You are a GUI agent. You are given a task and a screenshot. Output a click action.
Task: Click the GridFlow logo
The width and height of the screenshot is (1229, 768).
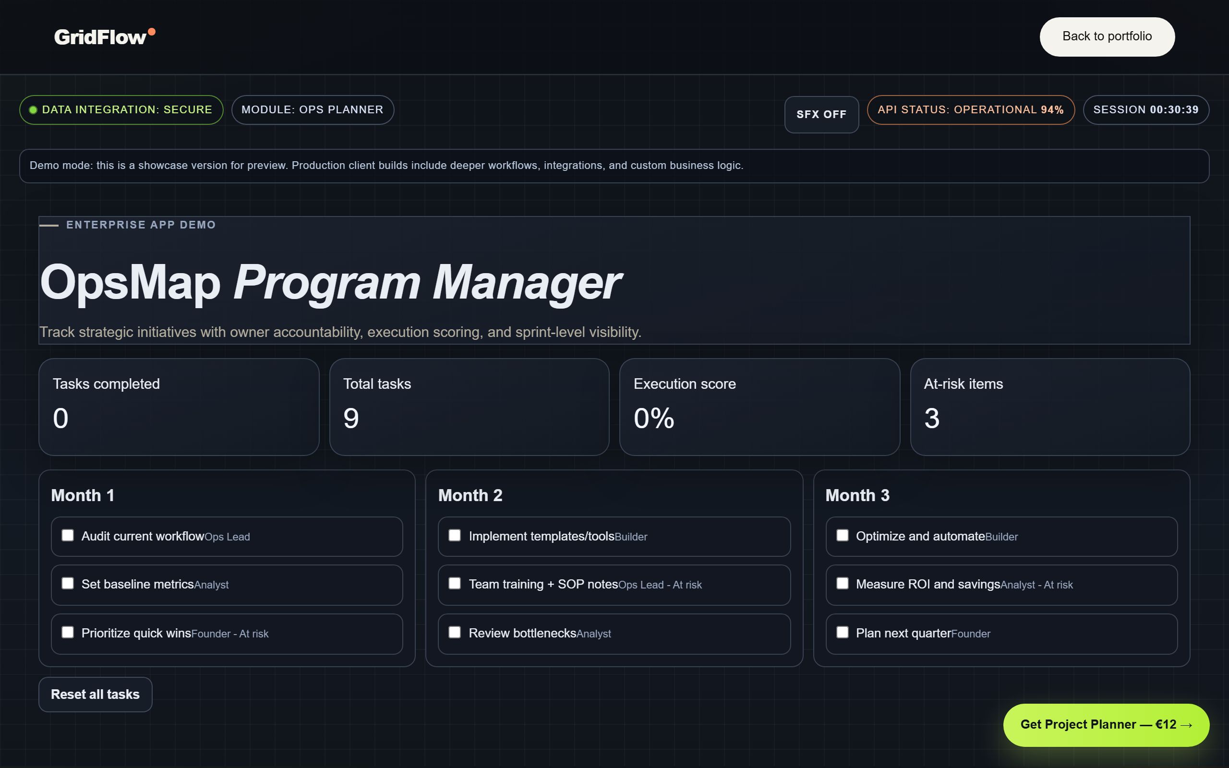coord(105,36)
